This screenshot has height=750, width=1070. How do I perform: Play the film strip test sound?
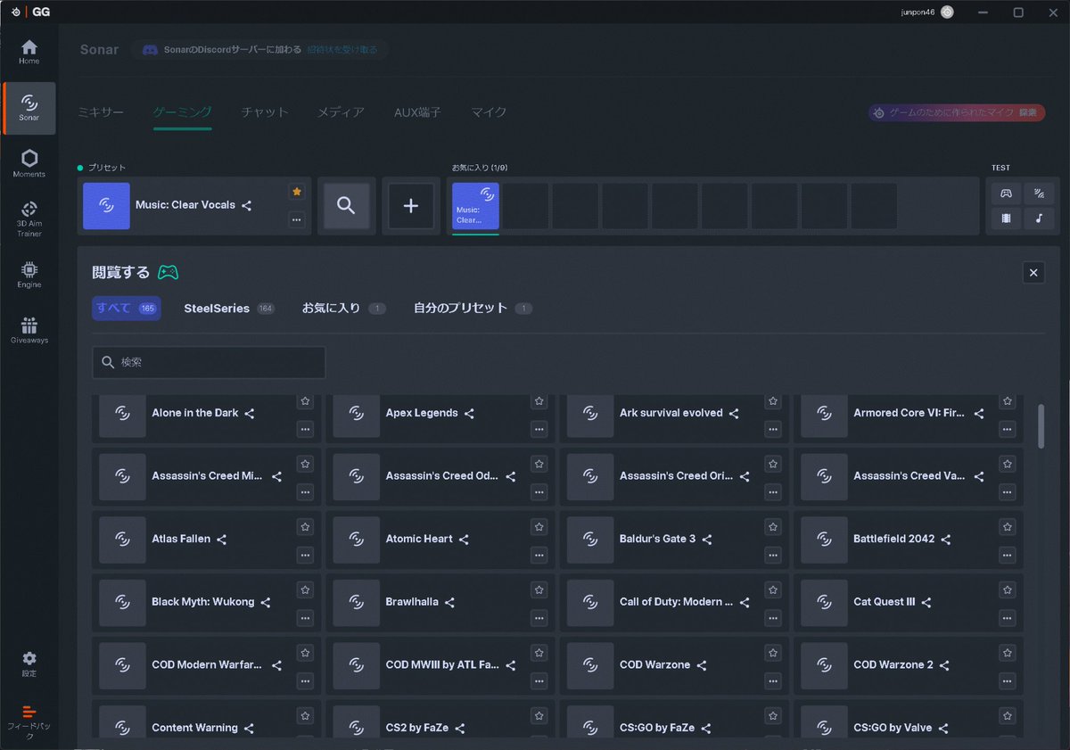coord(1006,218)
